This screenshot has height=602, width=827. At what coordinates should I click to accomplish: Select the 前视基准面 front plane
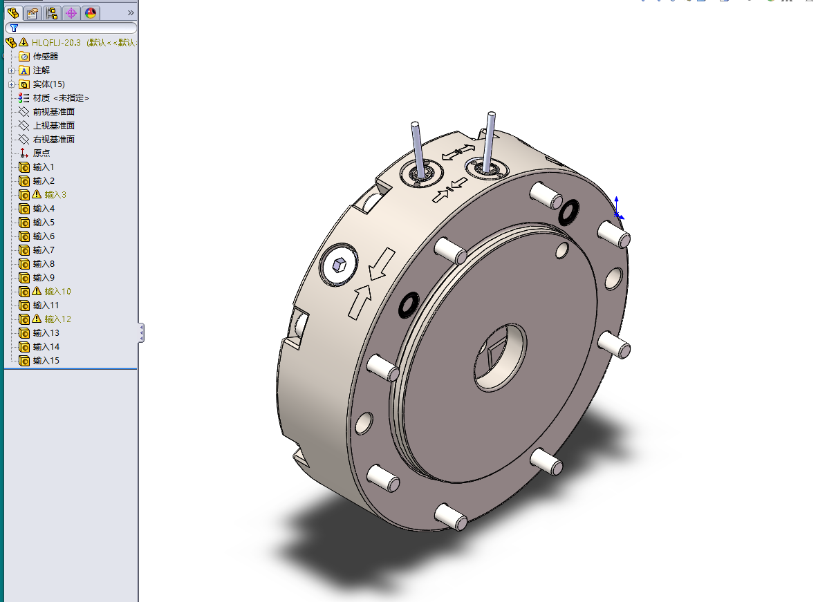pos(54,112)
